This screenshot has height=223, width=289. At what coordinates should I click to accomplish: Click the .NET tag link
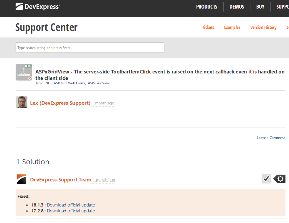[x=48, y=83]
